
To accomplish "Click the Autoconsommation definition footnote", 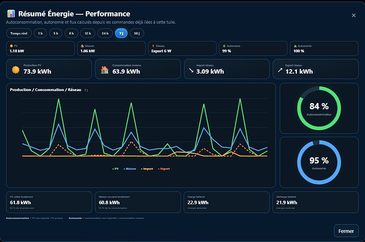I will (x=34, y=218).
